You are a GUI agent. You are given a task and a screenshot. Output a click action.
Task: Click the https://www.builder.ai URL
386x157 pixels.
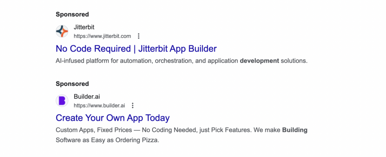click(x=99, y=105)
